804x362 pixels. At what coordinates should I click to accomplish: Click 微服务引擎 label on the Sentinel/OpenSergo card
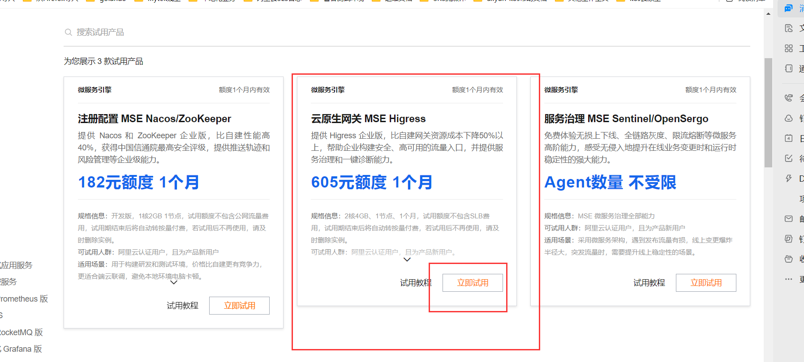(x=561, y=90)
